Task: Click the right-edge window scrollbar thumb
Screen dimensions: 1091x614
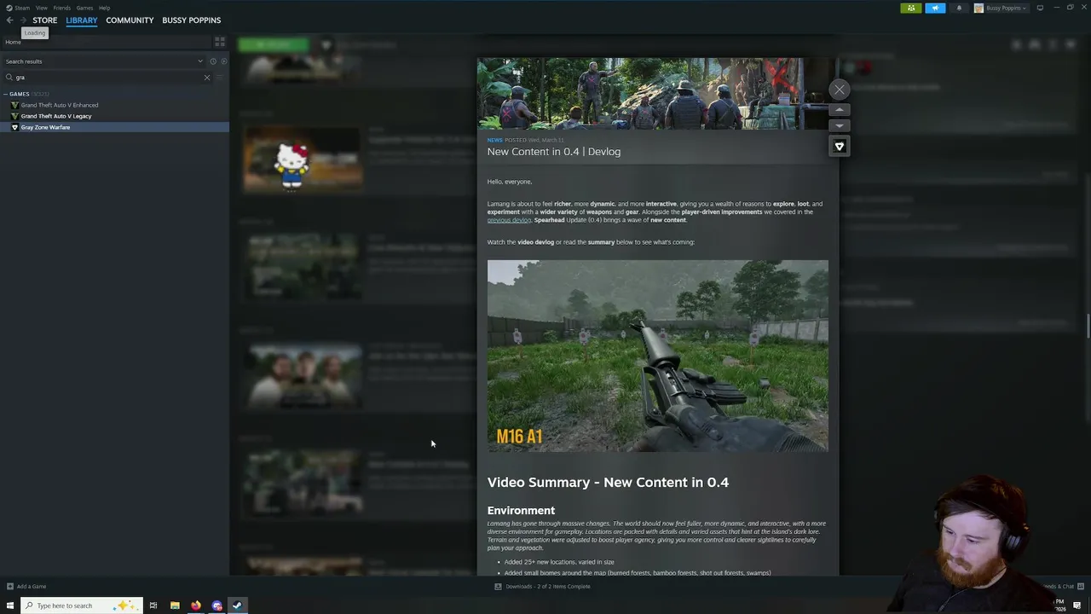Action: pos(1088,326)
